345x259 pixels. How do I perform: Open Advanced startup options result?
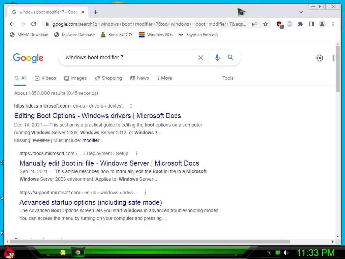click(x=91, y=202)
